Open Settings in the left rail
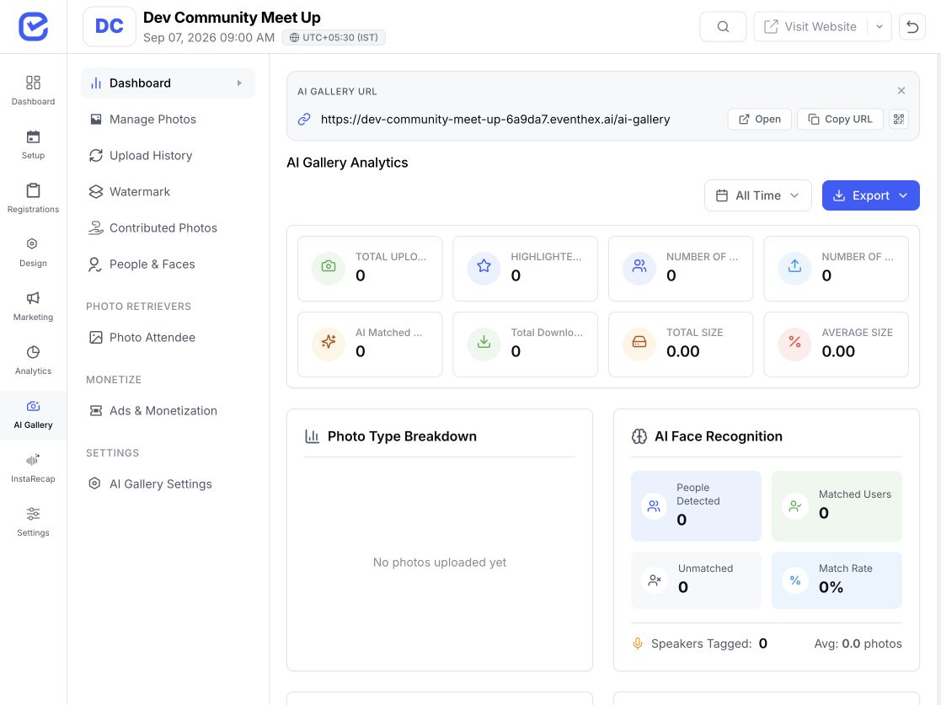 click(33, 522)
